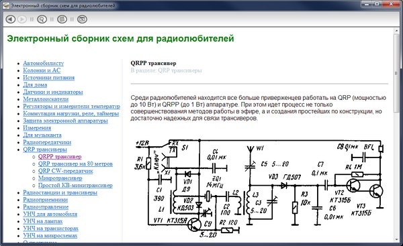The height and width of the screenshot is (246, 403).
Task: Open УНЧ для автомобиля link
Action: [50, 214]
